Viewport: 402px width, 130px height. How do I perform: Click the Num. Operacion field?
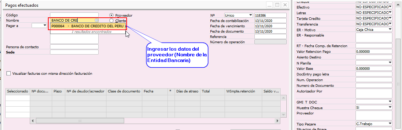pyautogui.click(x=374, y=80)
